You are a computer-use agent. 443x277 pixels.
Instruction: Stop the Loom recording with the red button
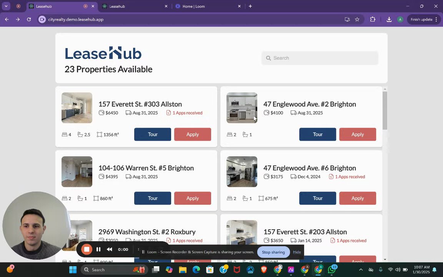pyautogui.click(x=87, y=249)
